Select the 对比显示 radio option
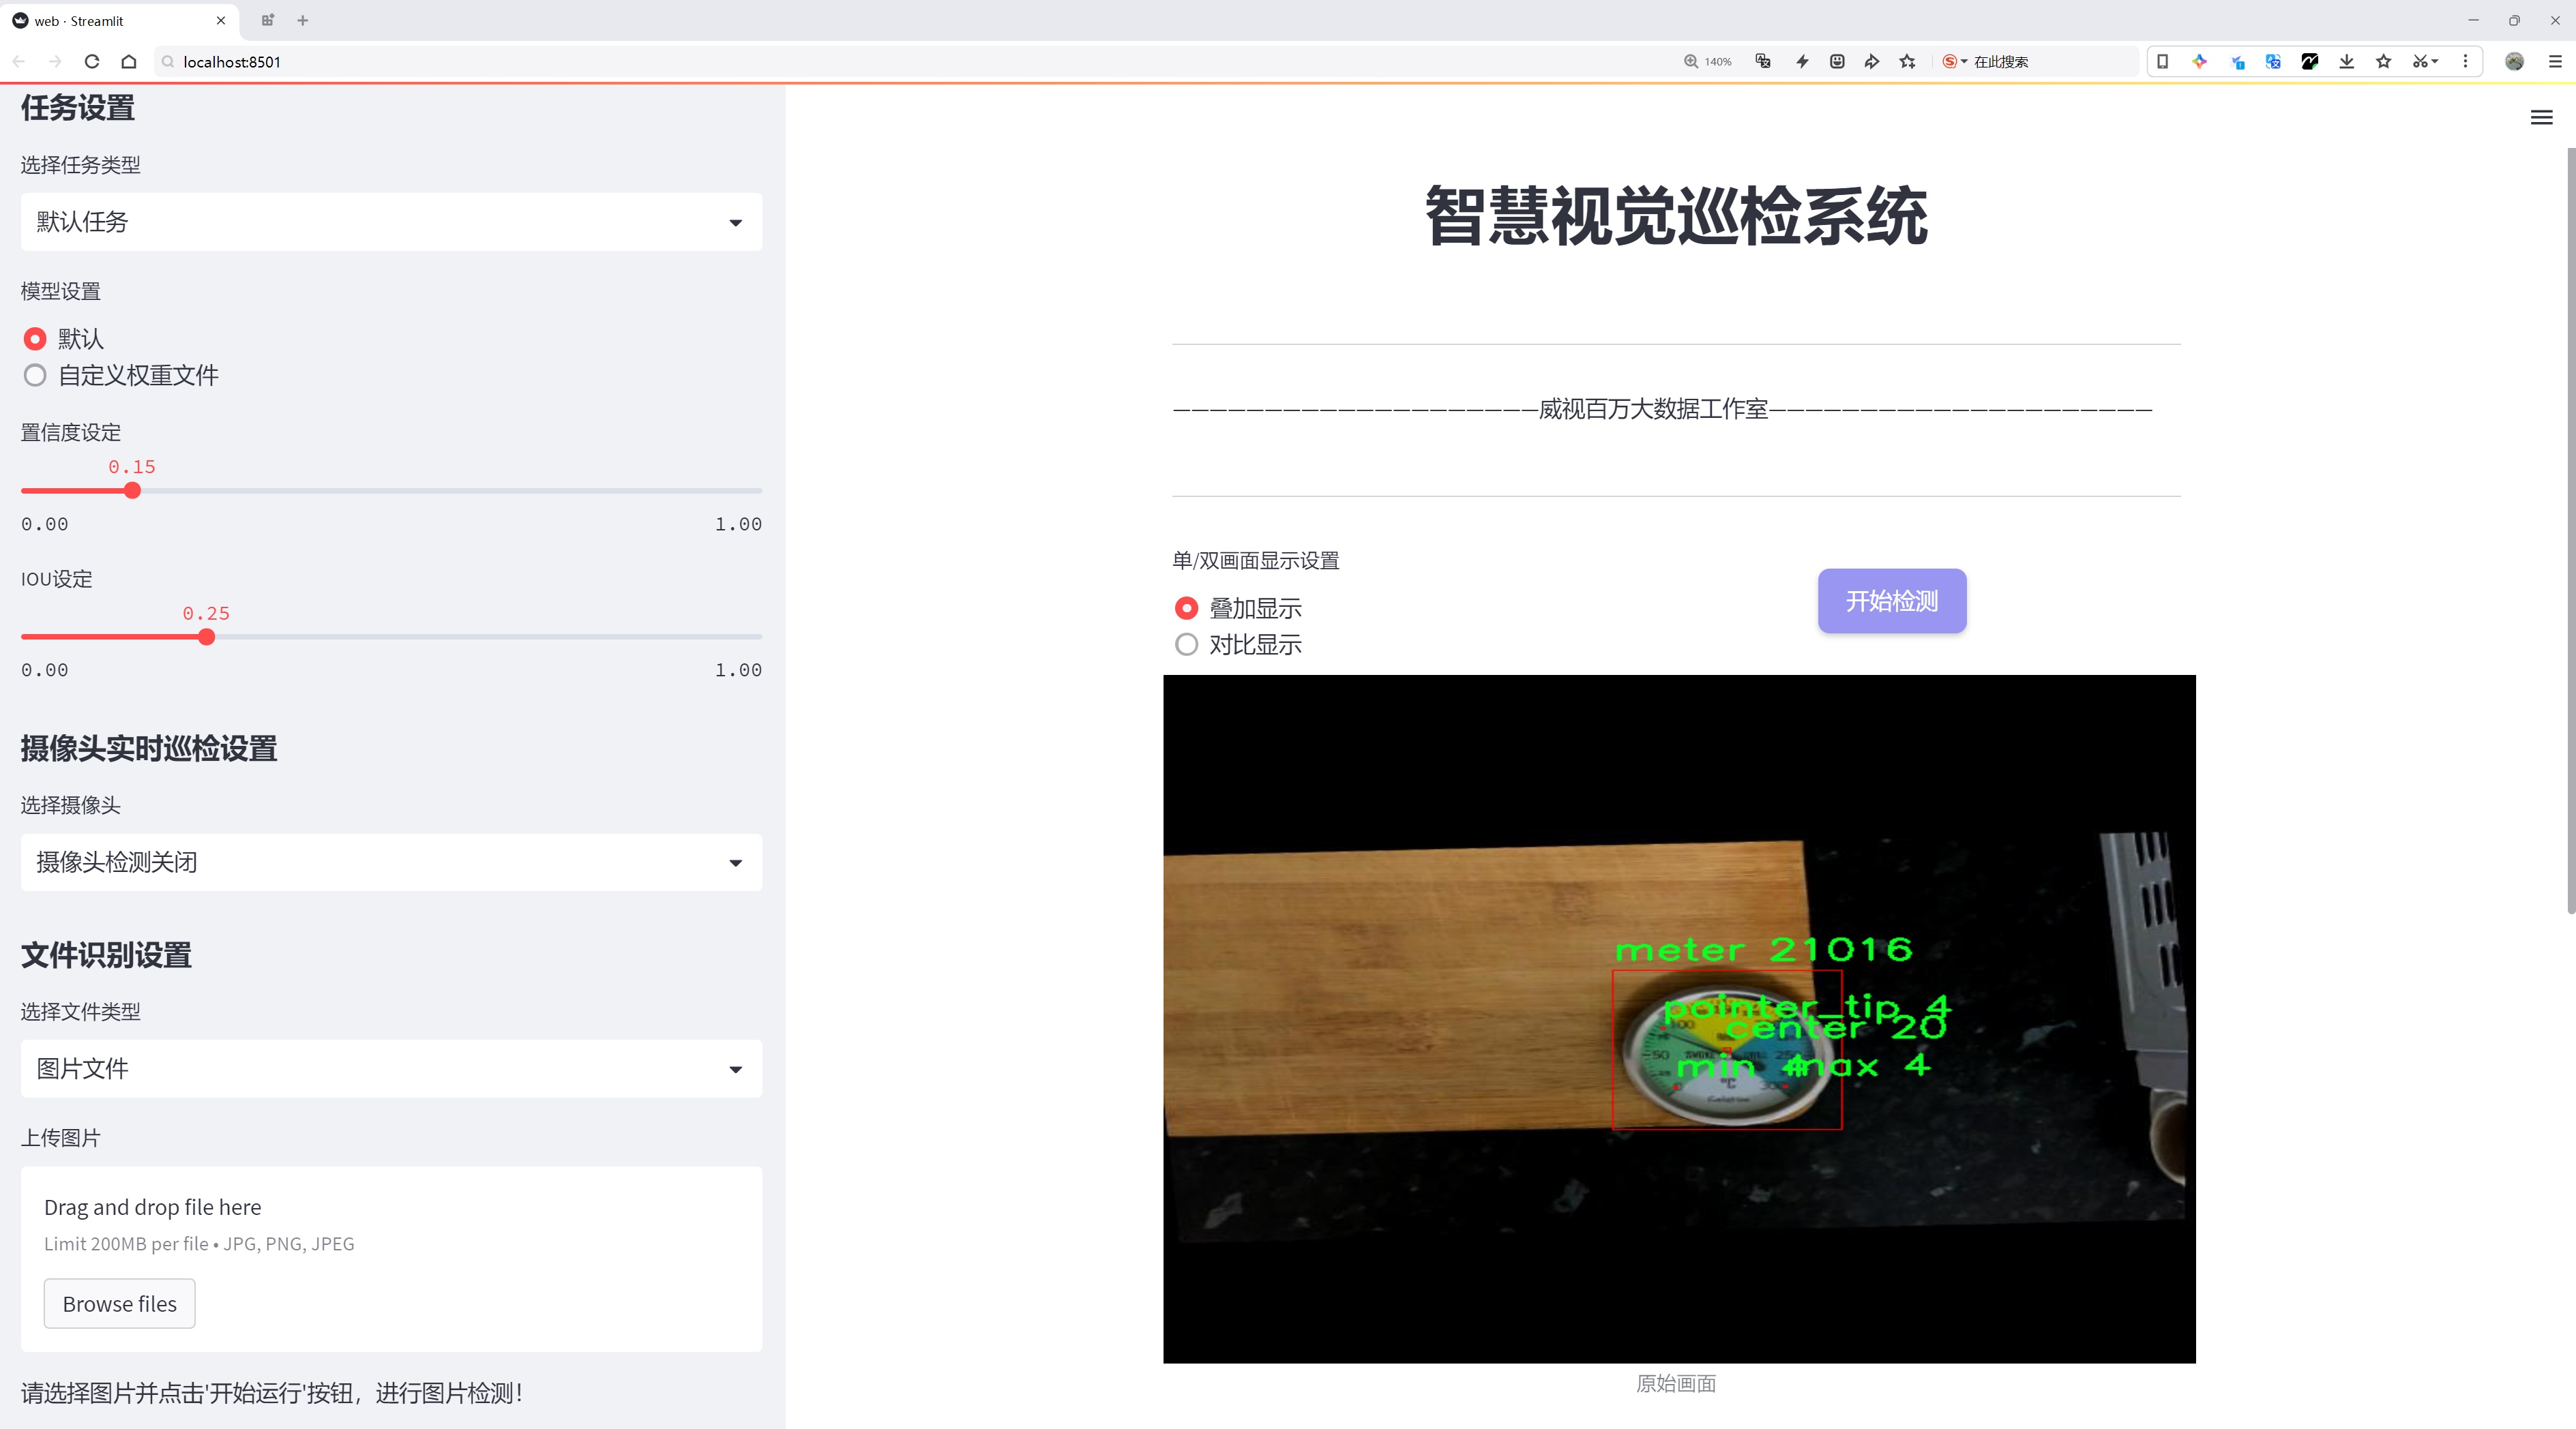 click(1238, 644)
